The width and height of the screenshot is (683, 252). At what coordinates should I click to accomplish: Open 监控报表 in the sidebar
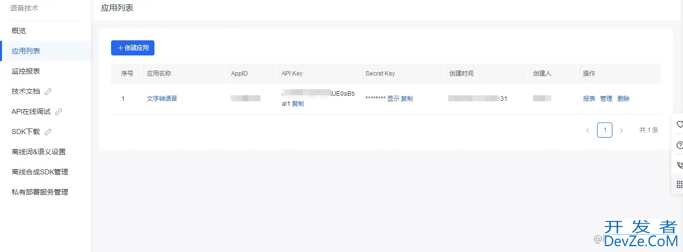[x=26, y=71]
